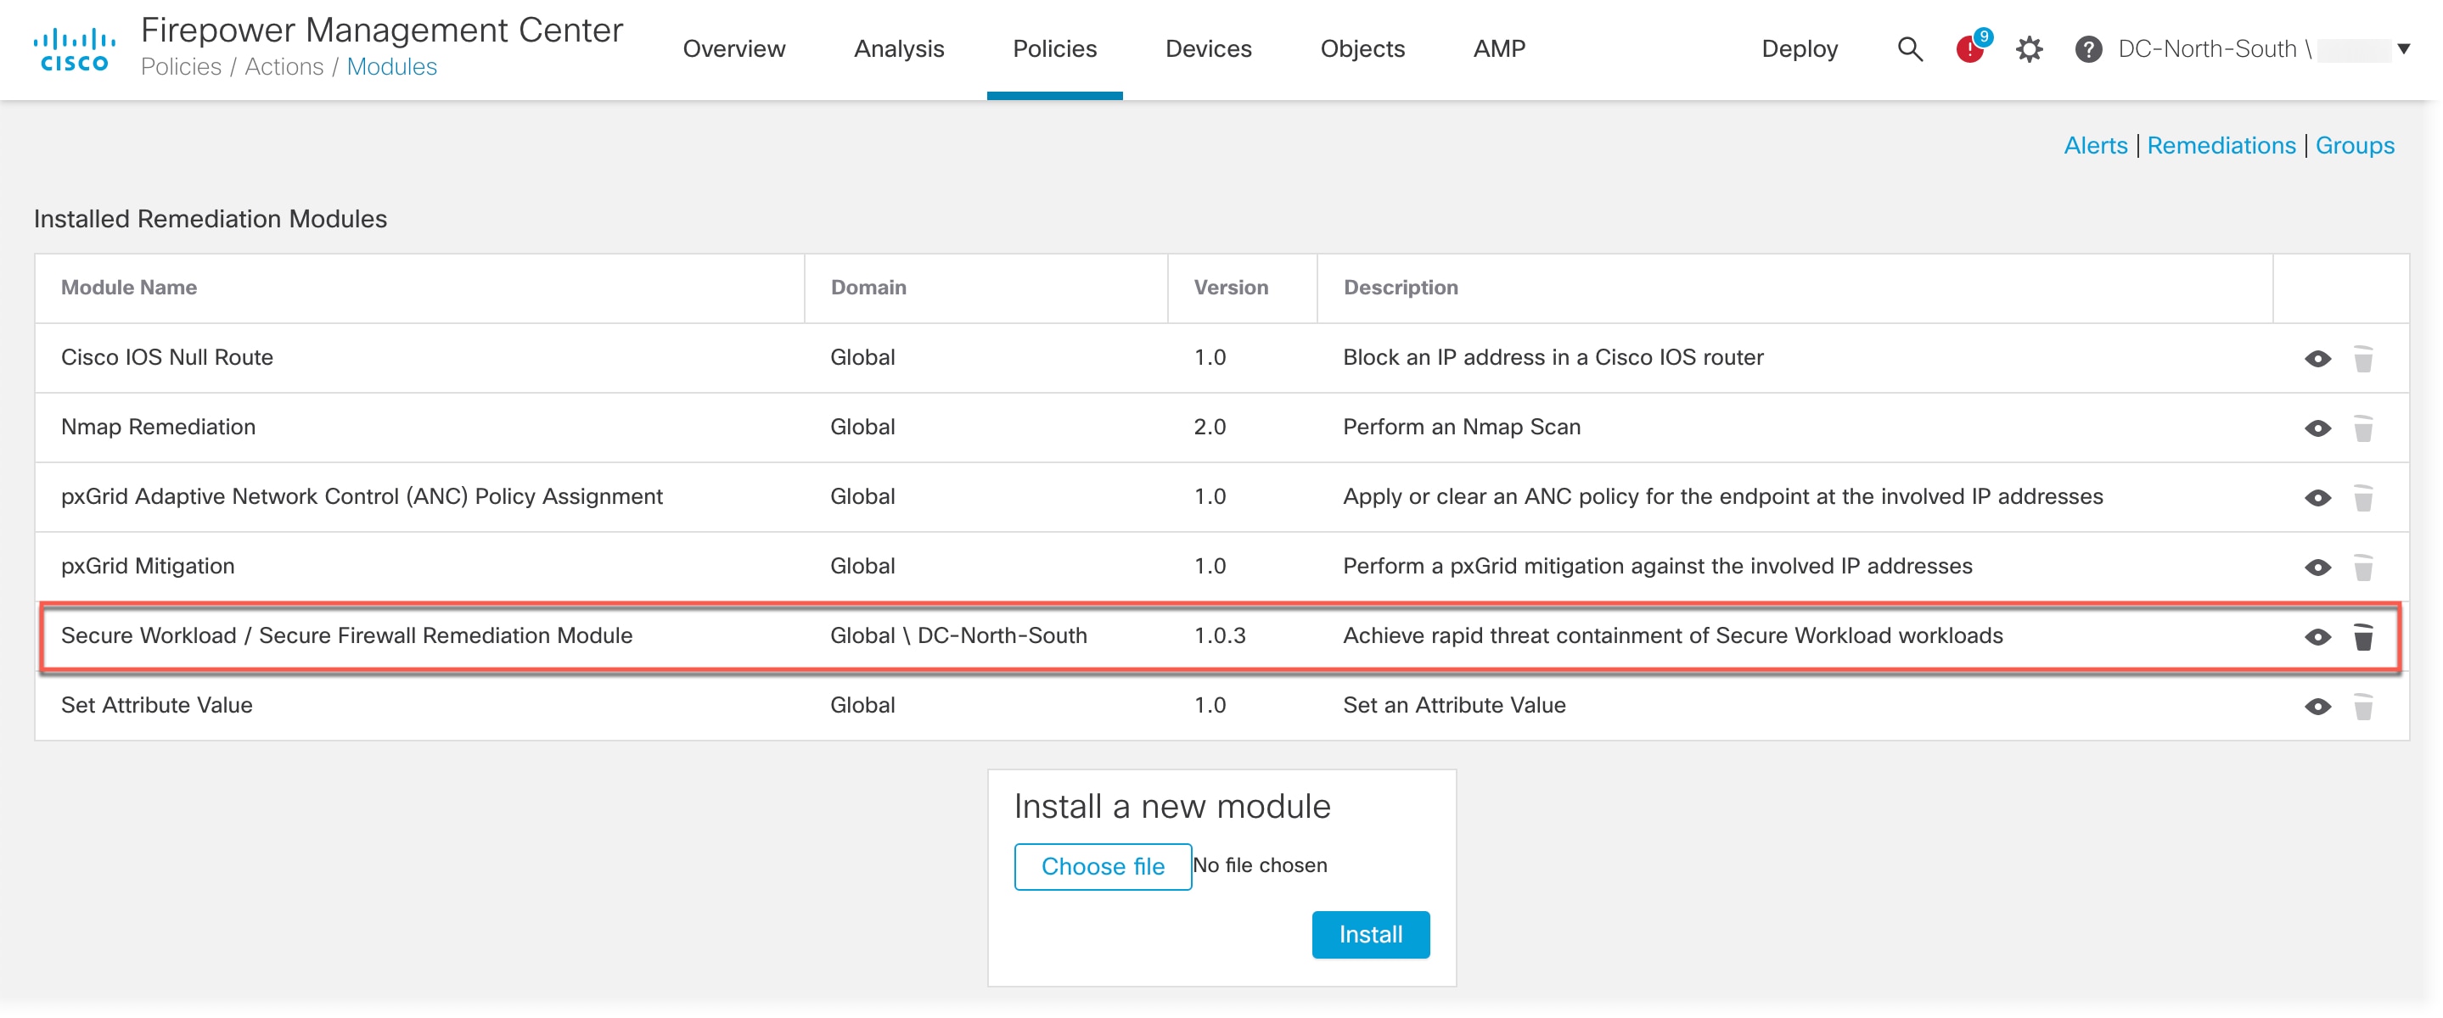Select the pxGrid Mitigation name
2443x1018 pixels.
point(147,566)
